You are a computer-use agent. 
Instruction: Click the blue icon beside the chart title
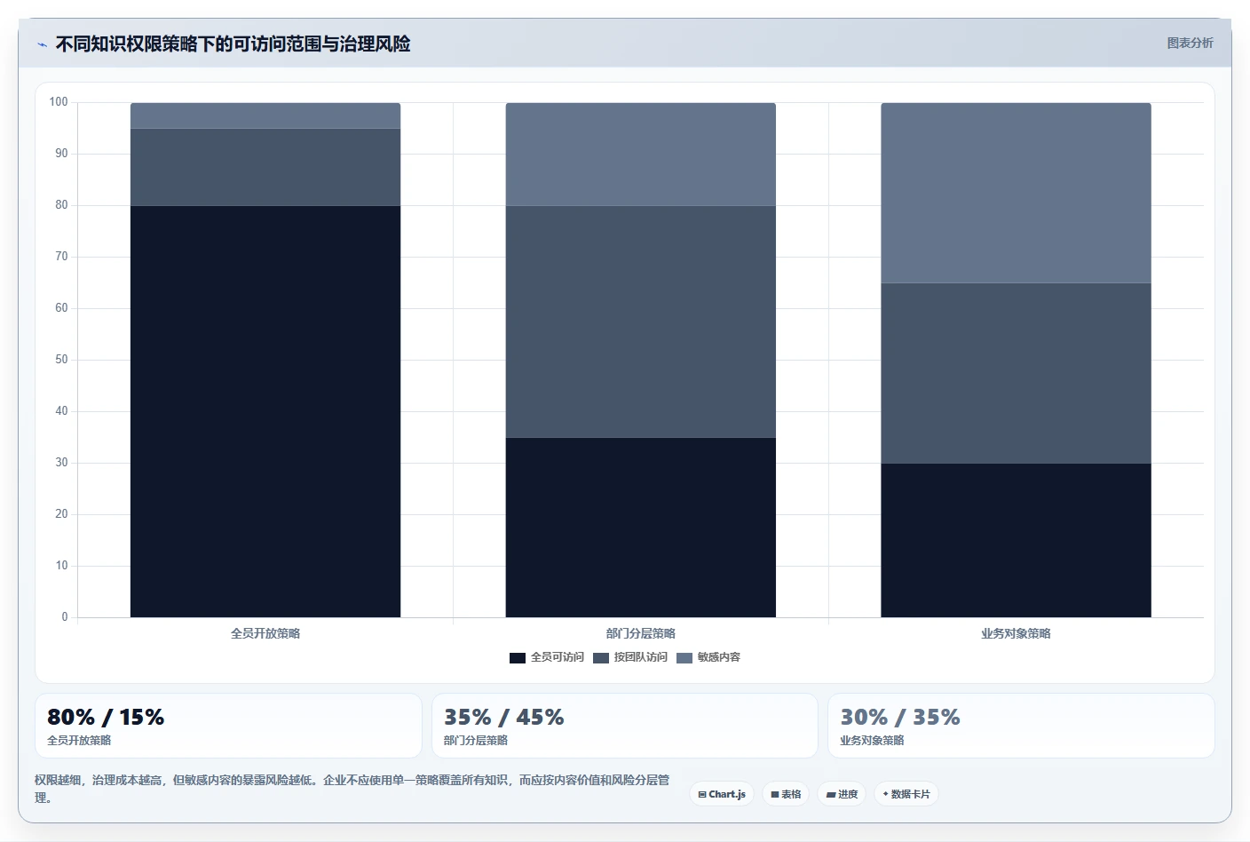(42, 44)
